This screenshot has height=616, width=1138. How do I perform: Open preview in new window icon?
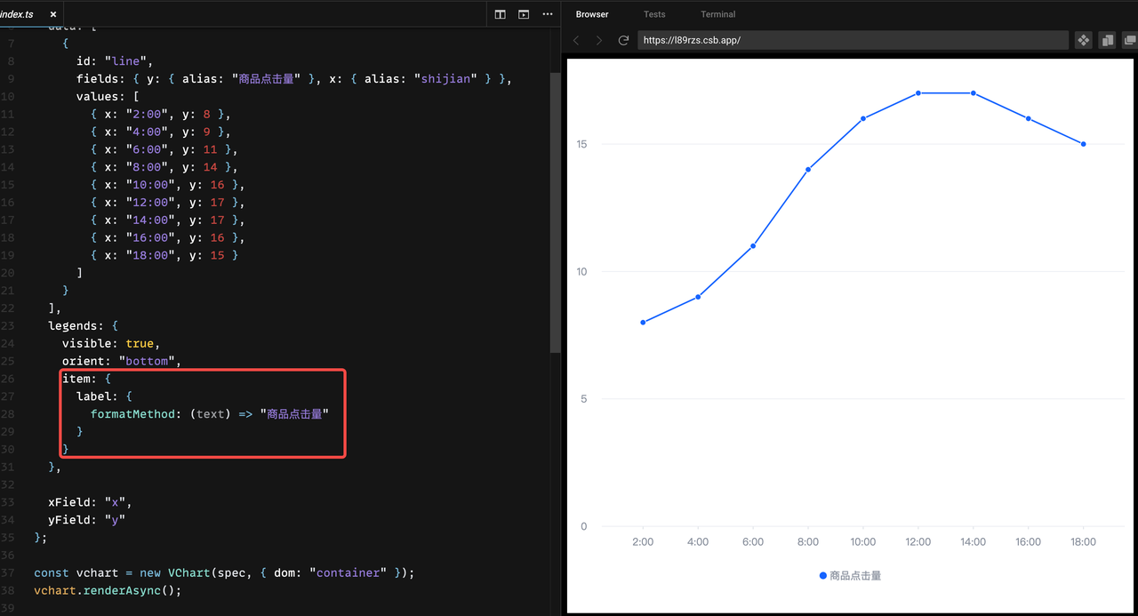[1130, 40]
